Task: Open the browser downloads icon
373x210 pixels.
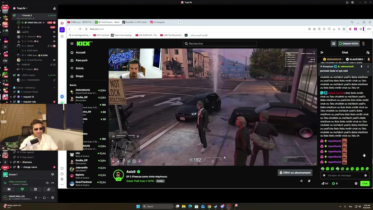Action: (334, 29)
